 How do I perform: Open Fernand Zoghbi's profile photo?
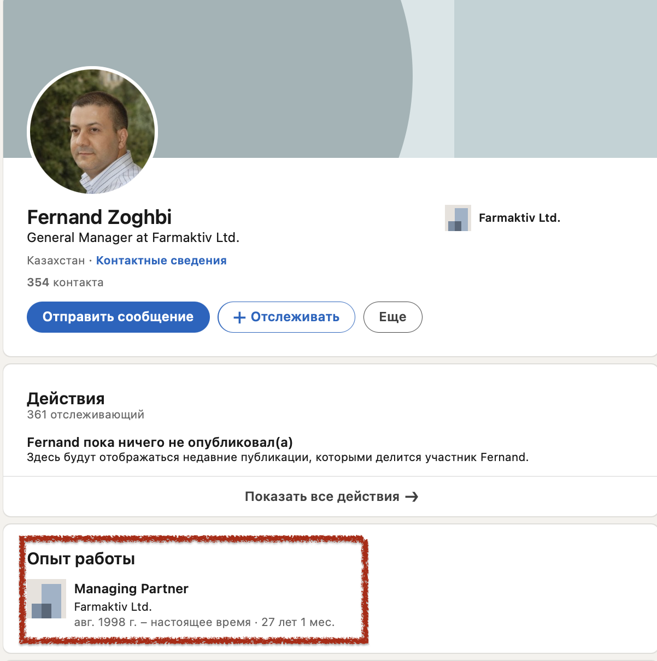(92, 131)
